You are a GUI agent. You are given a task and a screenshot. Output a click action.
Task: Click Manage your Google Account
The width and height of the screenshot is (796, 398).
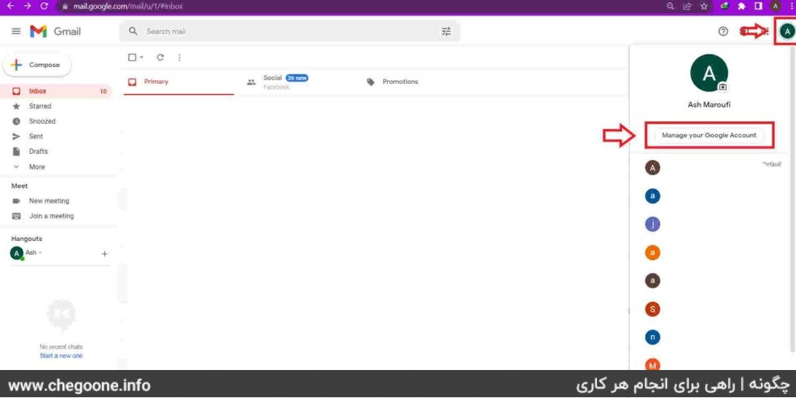709,135
